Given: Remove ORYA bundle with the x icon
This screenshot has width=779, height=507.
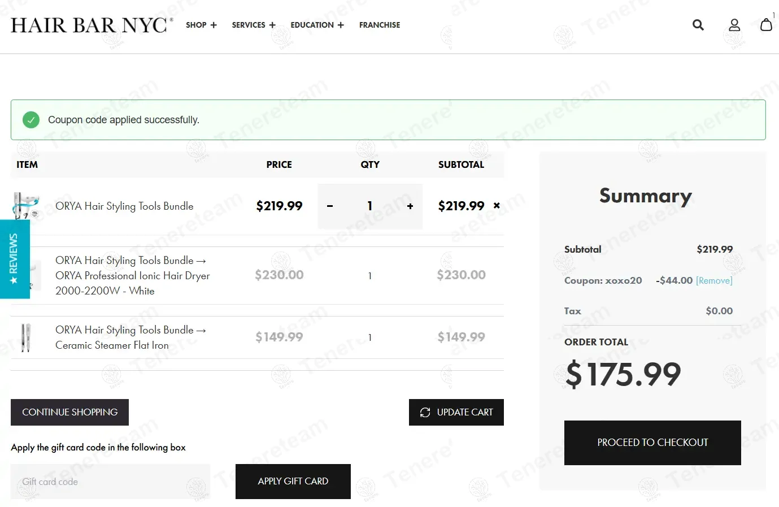Looking at the screenshot, I should [497, 206].
